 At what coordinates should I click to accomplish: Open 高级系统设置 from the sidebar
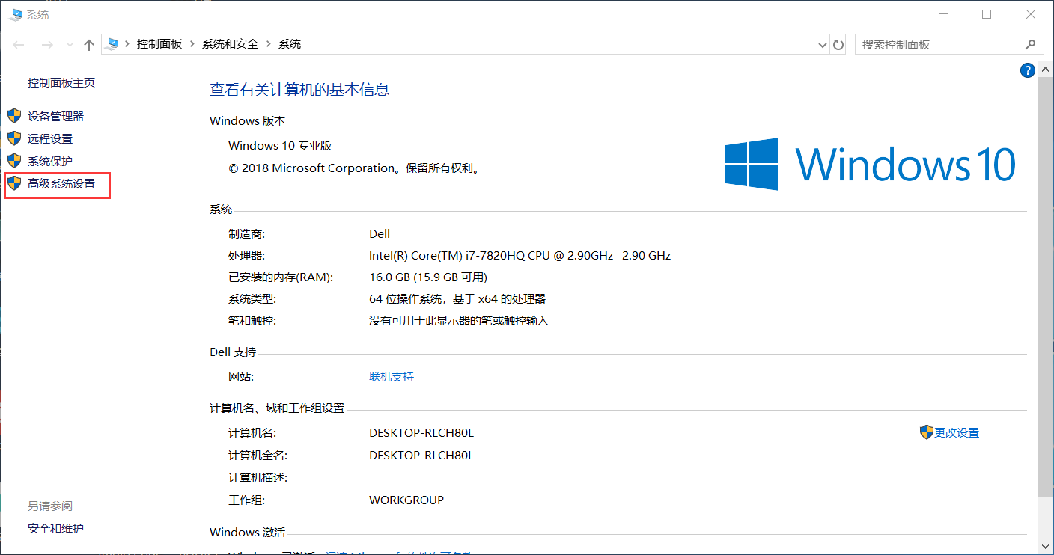pyautogui.click(x=61, y=183)
